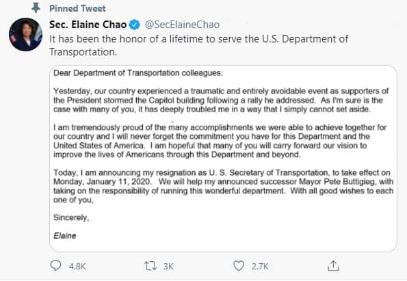This screenshot has height=281, width=407.
Task: Click the blue verified checkmark badge
Action: [x=135, y=25]
